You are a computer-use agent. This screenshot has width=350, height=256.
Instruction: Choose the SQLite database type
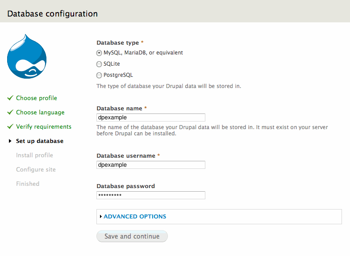[x=99, y=64]
